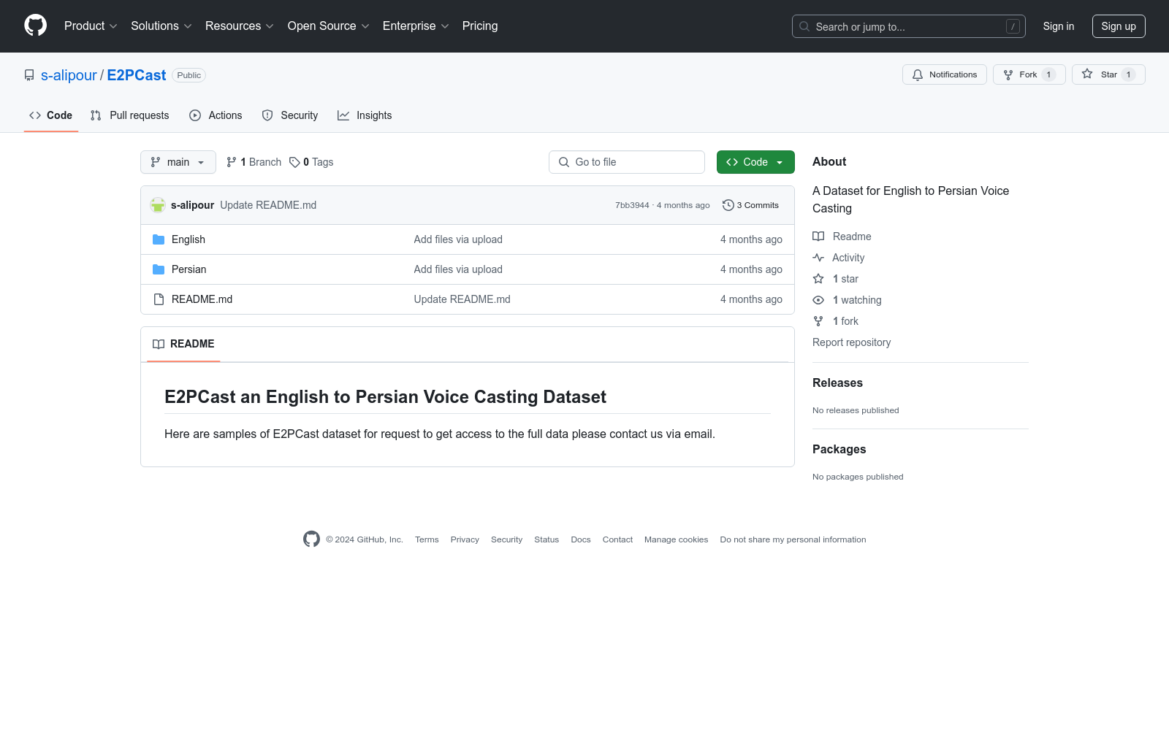Screen dimensions: 1169x730
Task: Click the Persian folder icon
Action: (159, 269)
